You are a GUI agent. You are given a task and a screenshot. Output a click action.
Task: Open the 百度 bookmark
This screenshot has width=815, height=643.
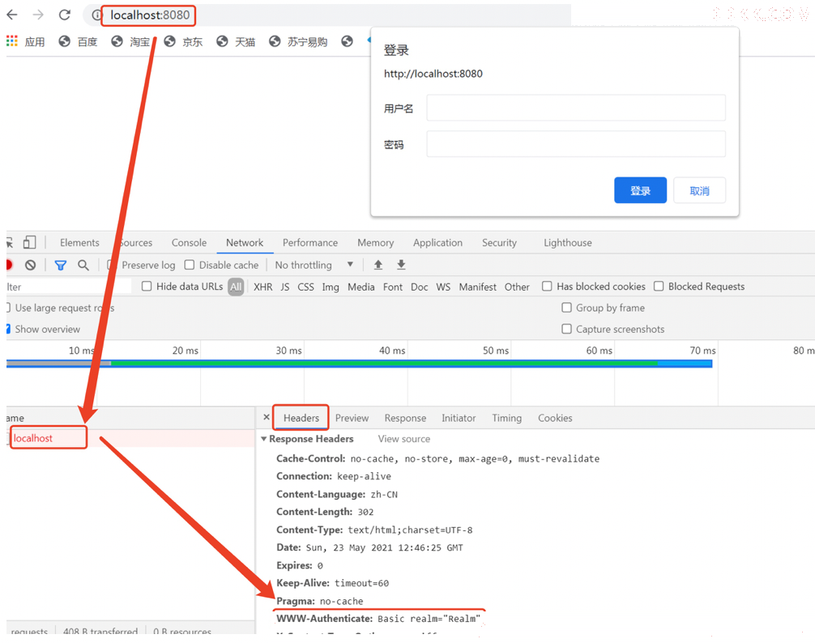pyautogui.click(x=78, y=41)
